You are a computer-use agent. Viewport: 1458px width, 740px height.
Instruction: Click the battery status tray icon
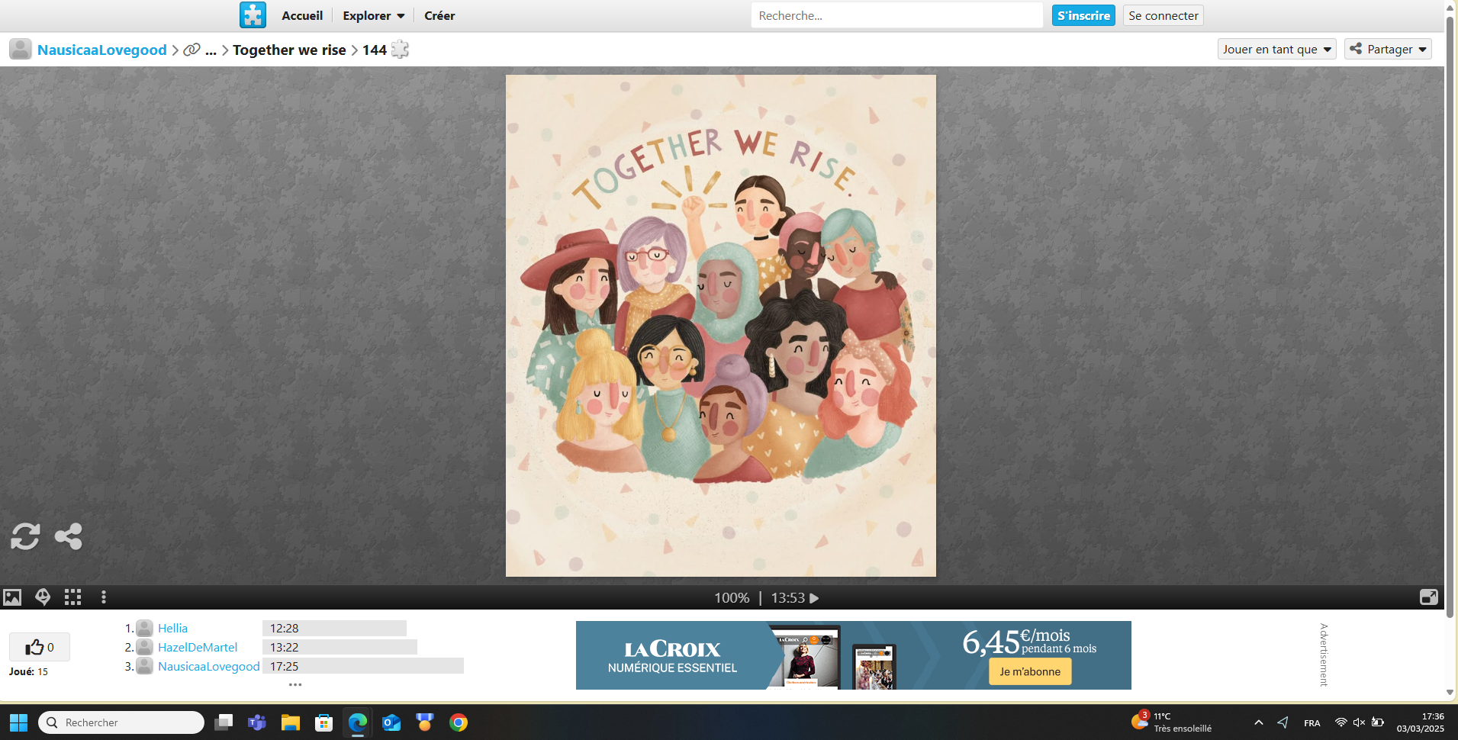point(1378,722)
